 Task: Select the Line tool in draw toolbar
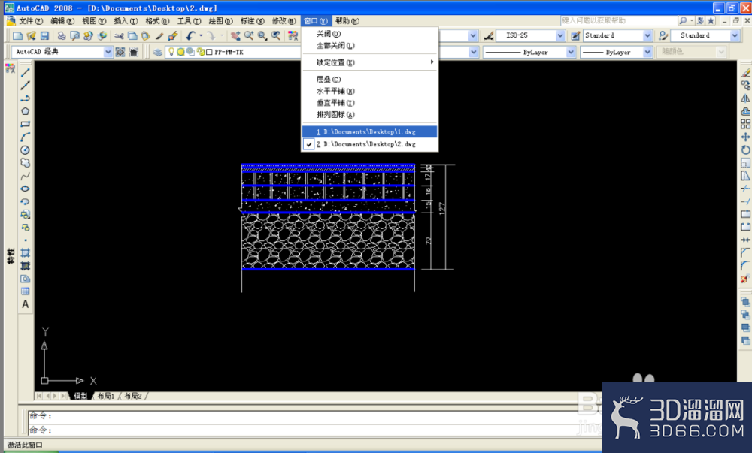[x=26, y=72]
